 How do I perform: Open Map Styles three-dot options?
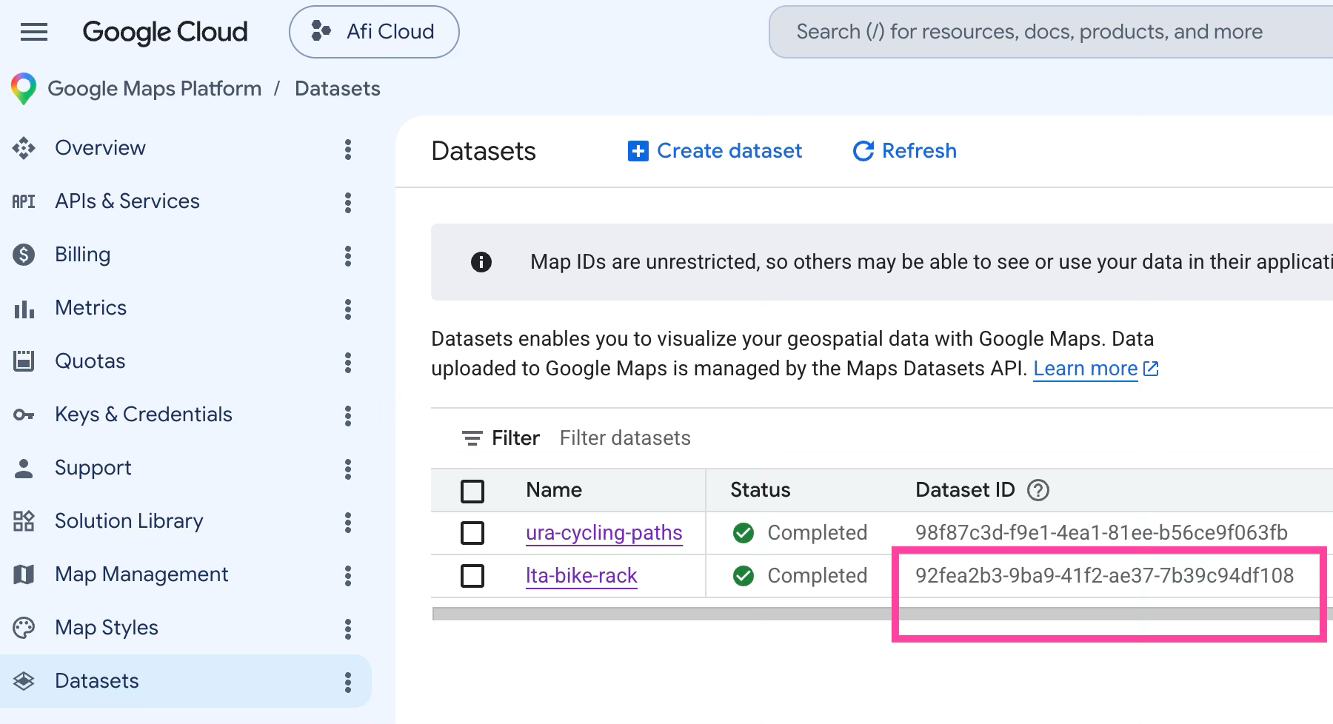coord(348,629)
